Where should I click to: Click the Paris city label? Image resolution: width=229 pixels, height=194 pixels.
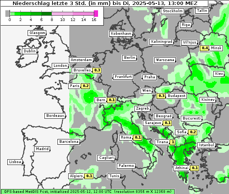click(x=75, y=86)
